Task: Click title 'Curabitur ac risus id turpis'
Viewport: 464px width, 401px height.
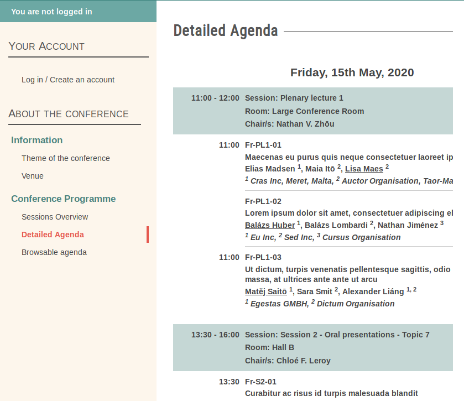Action: click(x=331, y=393)
